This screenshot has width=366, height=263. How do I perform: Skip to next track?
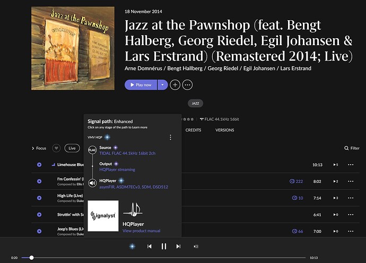(x=178, y=247)
